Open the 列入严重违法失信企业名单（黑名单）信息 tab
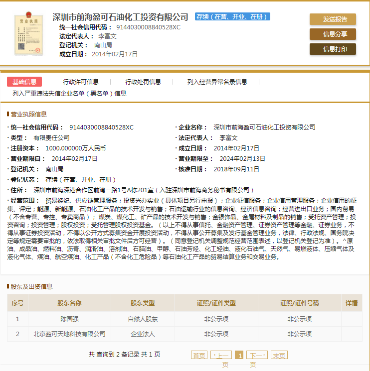 [x=69, y=93]
